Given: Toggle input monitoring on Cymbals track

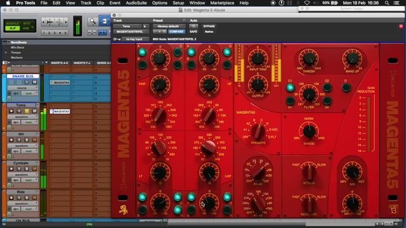Looking at the screenshot, I should tap(19, 169).
